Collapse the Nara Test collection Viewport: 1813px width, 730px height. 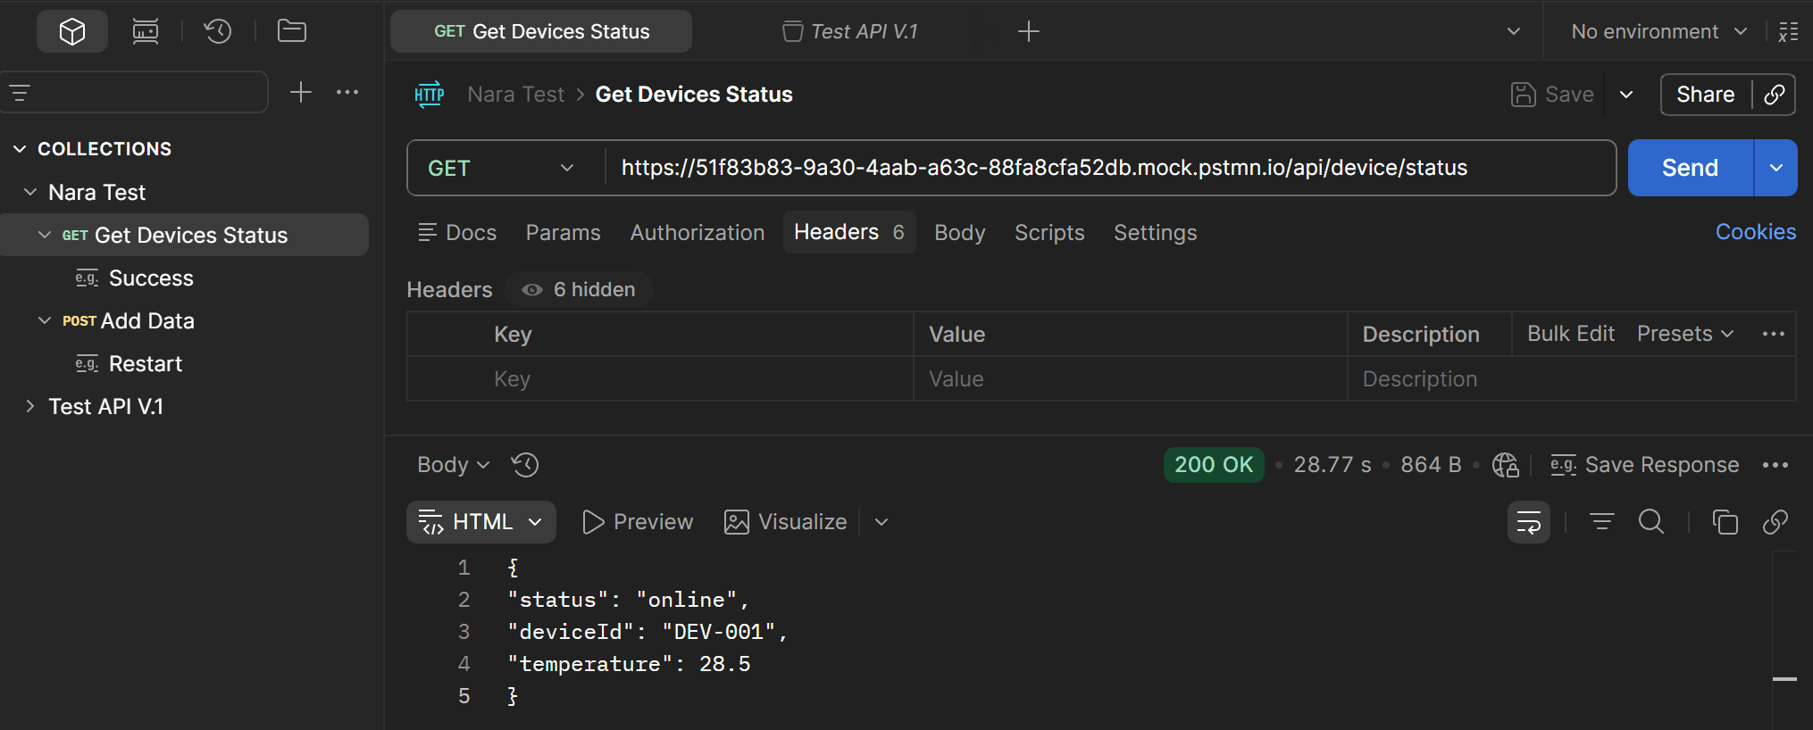tap(30, 192)
